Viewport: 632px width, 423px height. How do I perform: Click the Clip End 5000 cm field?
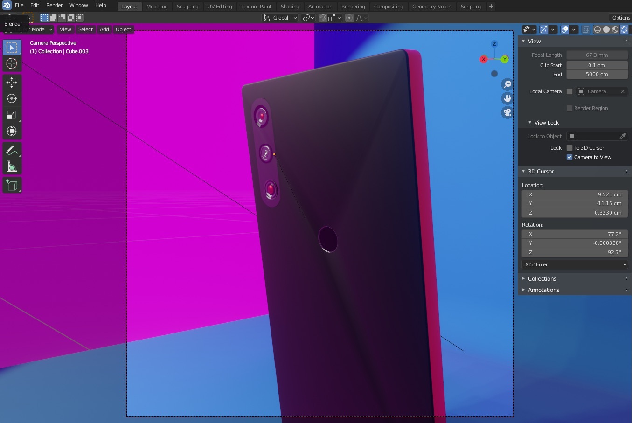(x=597, y=74)
